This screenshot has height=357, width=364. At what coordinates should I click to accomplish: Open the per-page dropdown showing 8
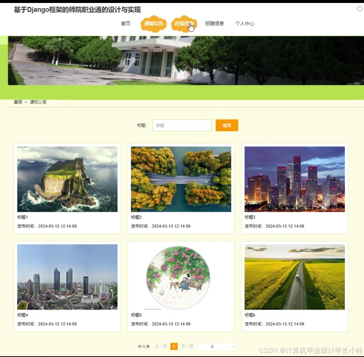[216, 346]
